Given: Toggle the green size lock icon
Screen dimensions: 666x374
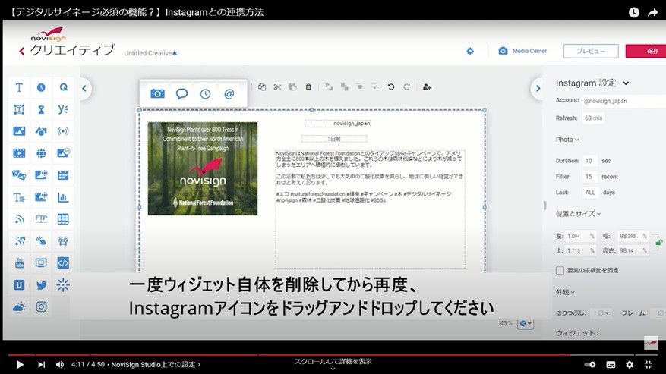Looking at the screenshot, I should (x=658, y=243).
